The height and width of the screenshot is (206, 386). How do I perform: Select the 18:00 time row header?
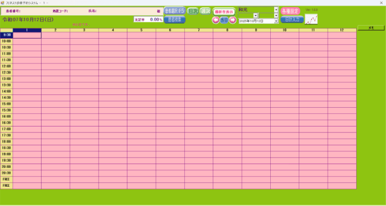click(7, 142)
